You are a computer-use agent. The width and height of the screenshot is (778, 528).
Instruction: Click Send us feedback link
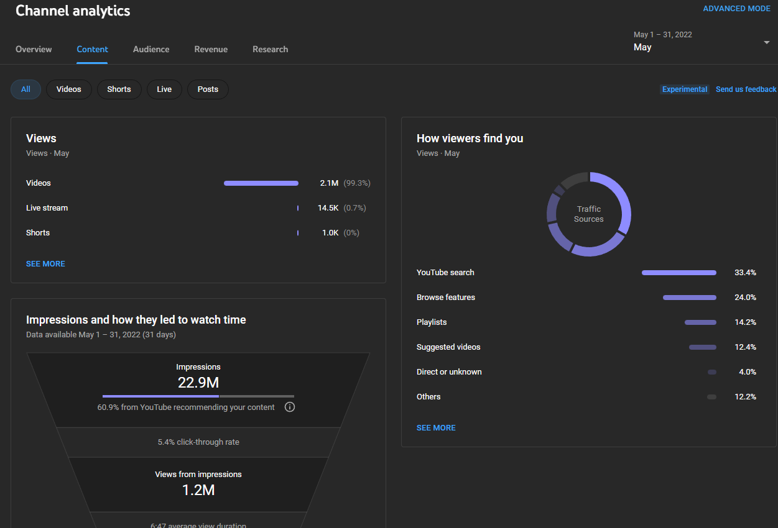click(746, 89)
